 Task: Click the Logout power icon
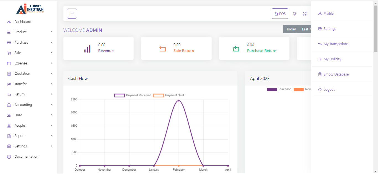pyautogui.click(x=320, y=90)
